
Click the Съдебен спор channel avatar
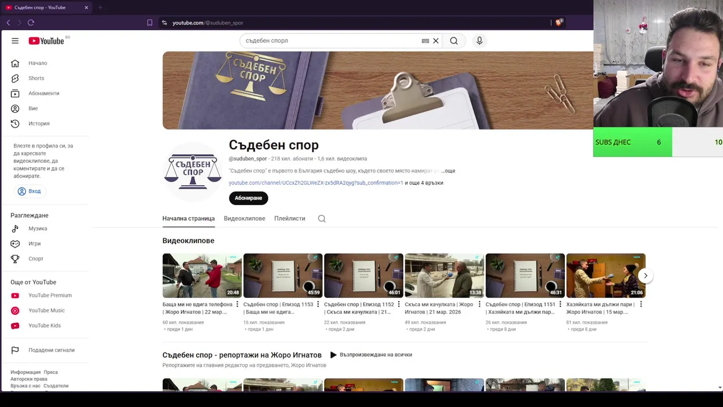[192, 171]
